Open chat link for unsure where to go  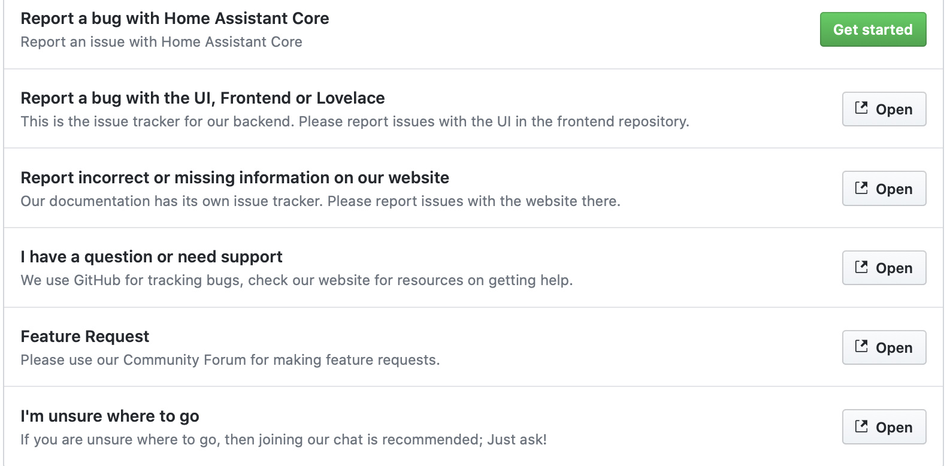pos(884,427)
